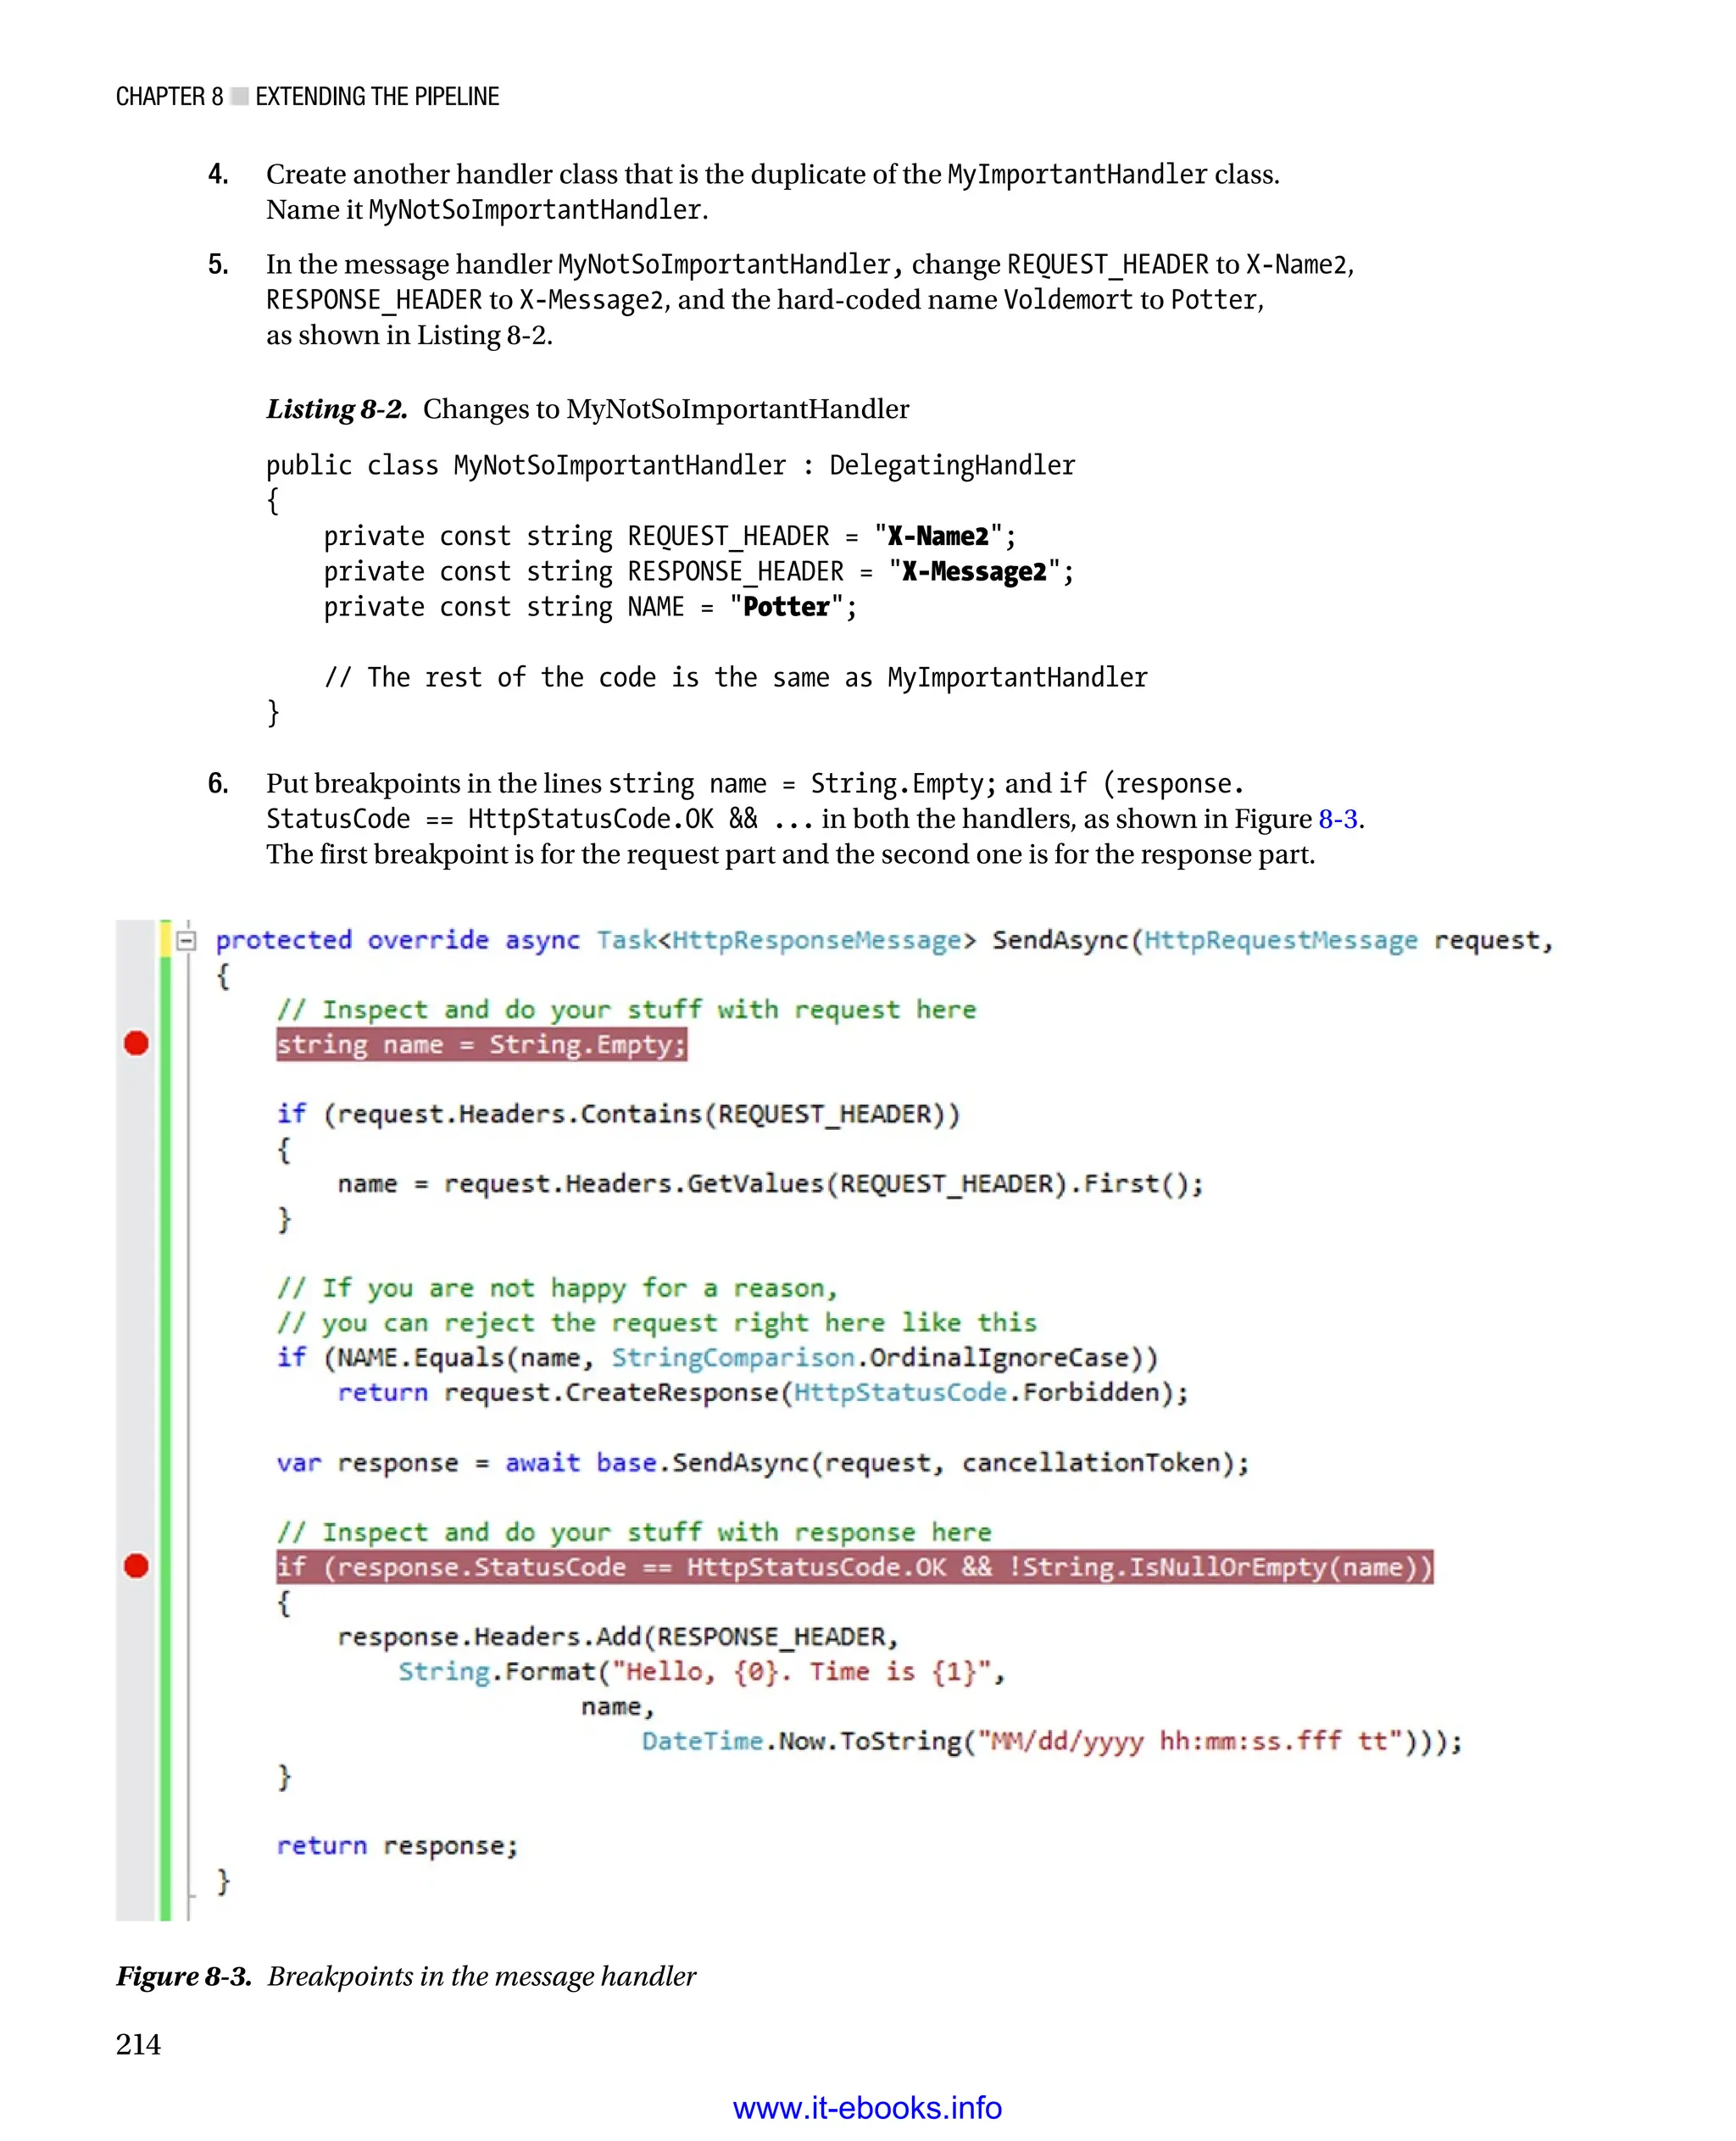This screenshot has width=1736, height=2141.
Task: Click the await base.SendAsync line
Action: pos(762,1462)
